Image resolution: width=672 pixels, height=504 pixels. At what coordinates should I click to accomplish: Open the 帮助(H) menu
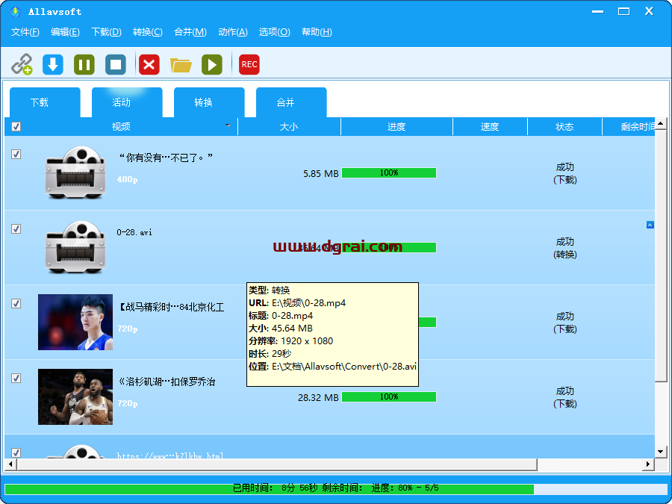[317, 32]
